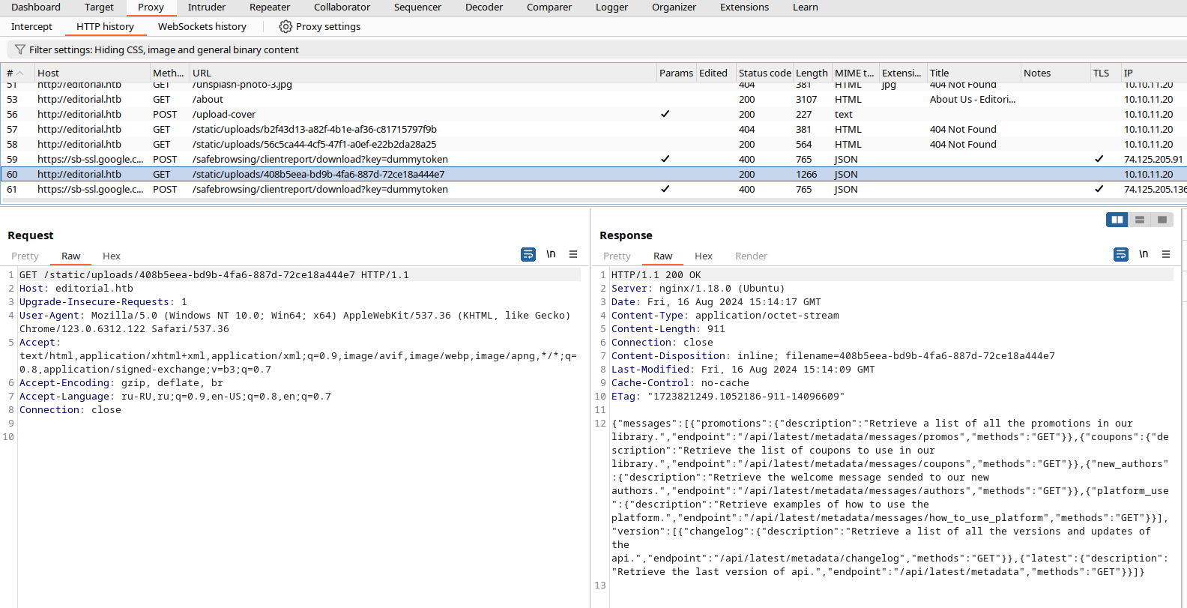
Task: Toggle word wrap icon in Response panel
Action: click(x=1121, y=255)
